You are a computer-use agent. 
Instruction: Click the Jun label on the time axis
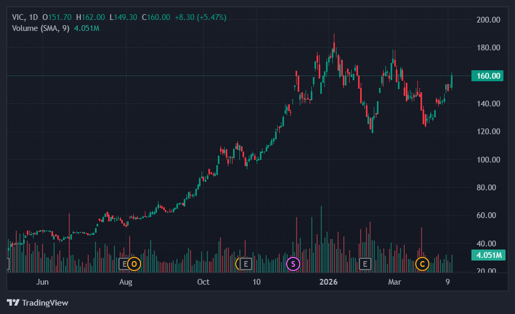pyautogui.click(x=43, y=282)
